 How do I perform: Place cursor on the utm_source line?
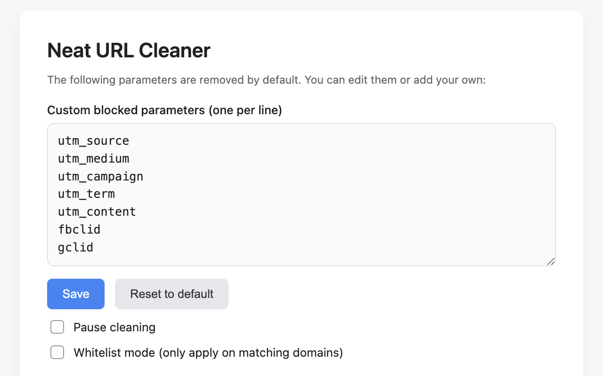click(x=94, y=141)
